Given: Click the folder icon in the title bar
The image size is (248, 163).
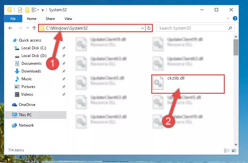Looking at the screenshot, I should coord(9,10).
